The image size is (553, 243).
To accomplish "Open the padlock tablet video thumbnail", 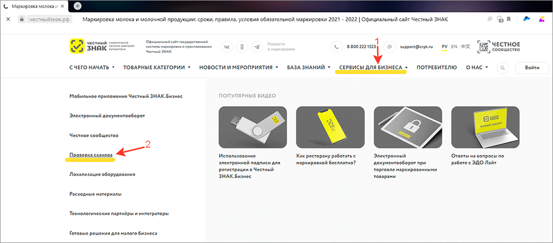I will 408,127.
